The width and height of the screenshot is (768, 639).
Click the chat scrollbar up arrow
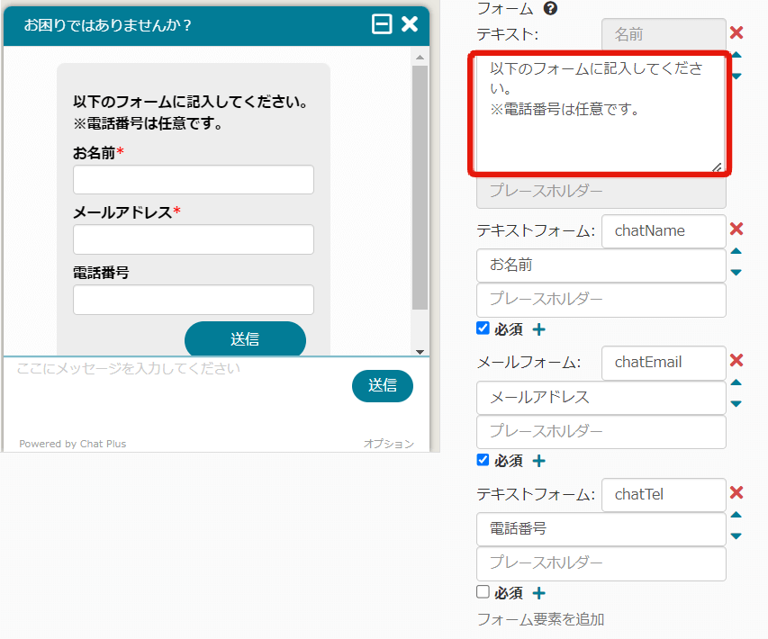[420, 58]
